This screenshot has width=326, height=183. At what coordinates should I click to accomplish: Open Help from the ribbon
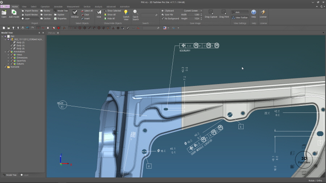point(254,14)
